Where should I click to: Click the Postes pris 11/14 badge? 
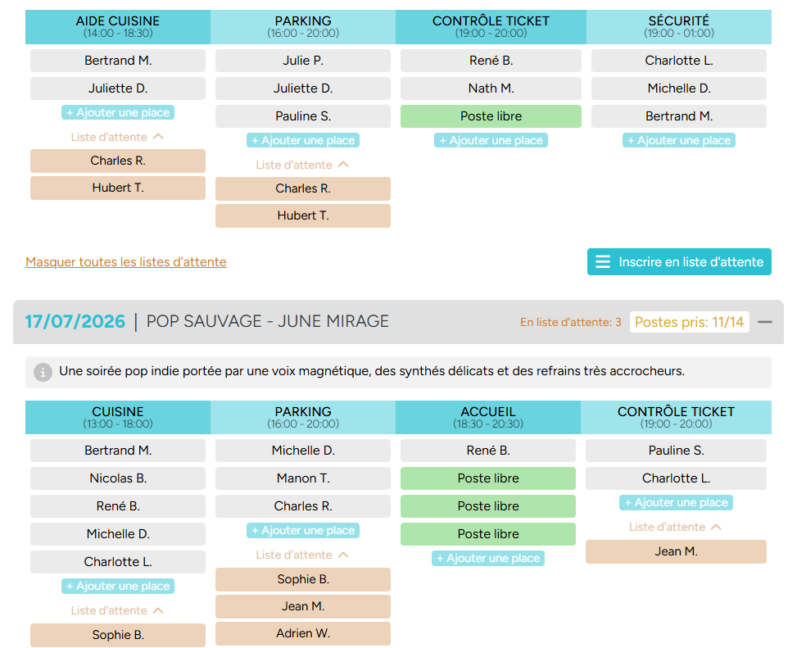(x=689, y=322)
